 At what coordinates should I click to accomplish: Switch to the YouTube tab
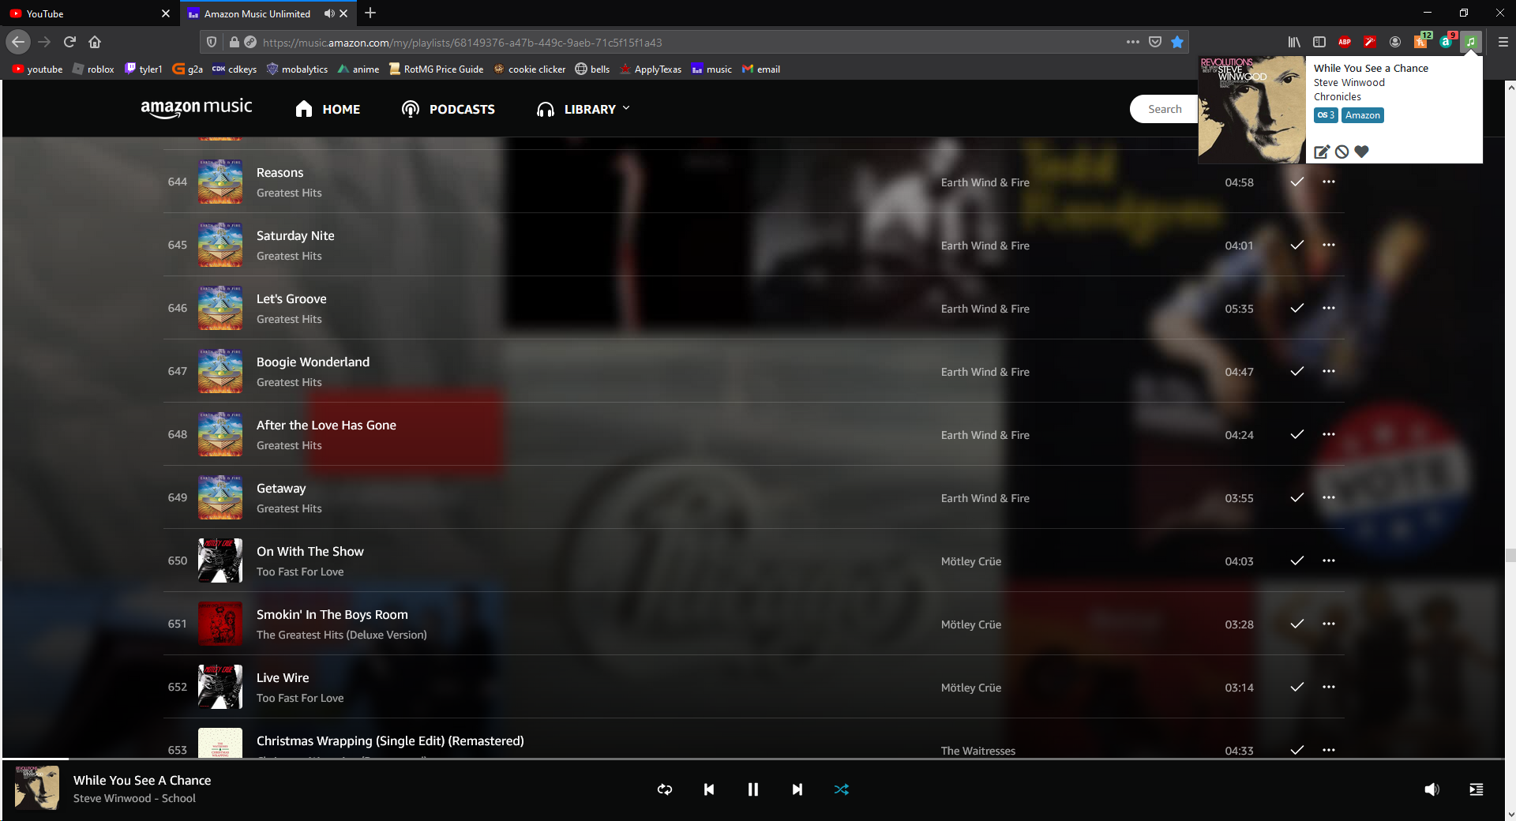tap(89, 13)
